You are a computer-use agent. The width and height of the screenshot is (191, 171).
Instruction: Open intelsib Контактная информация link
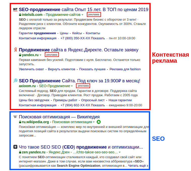(x=38, y=38)
